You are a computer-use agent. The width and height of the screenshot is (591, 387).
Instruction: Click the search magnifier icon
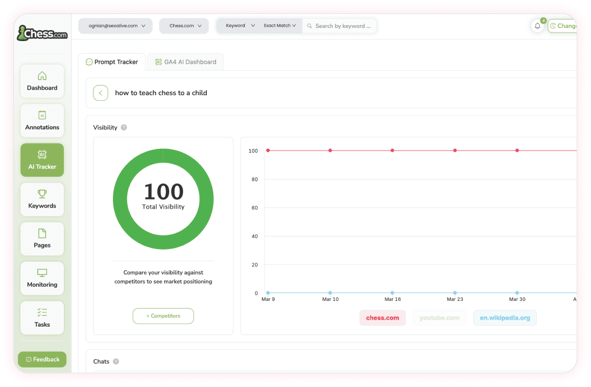coord(309,26)
